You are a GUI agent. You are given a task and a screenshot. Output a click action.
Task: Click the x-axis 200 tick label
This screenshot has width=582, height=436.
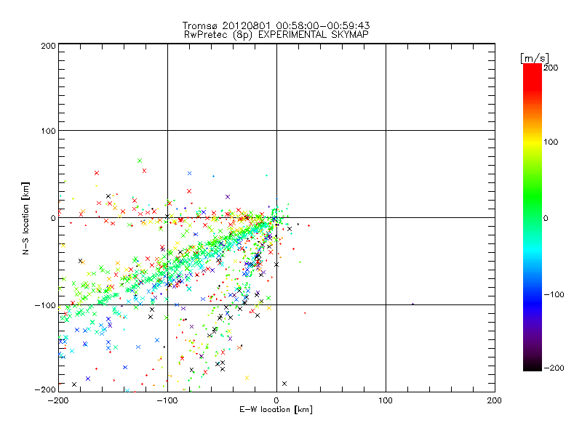(x=494, y=400)
